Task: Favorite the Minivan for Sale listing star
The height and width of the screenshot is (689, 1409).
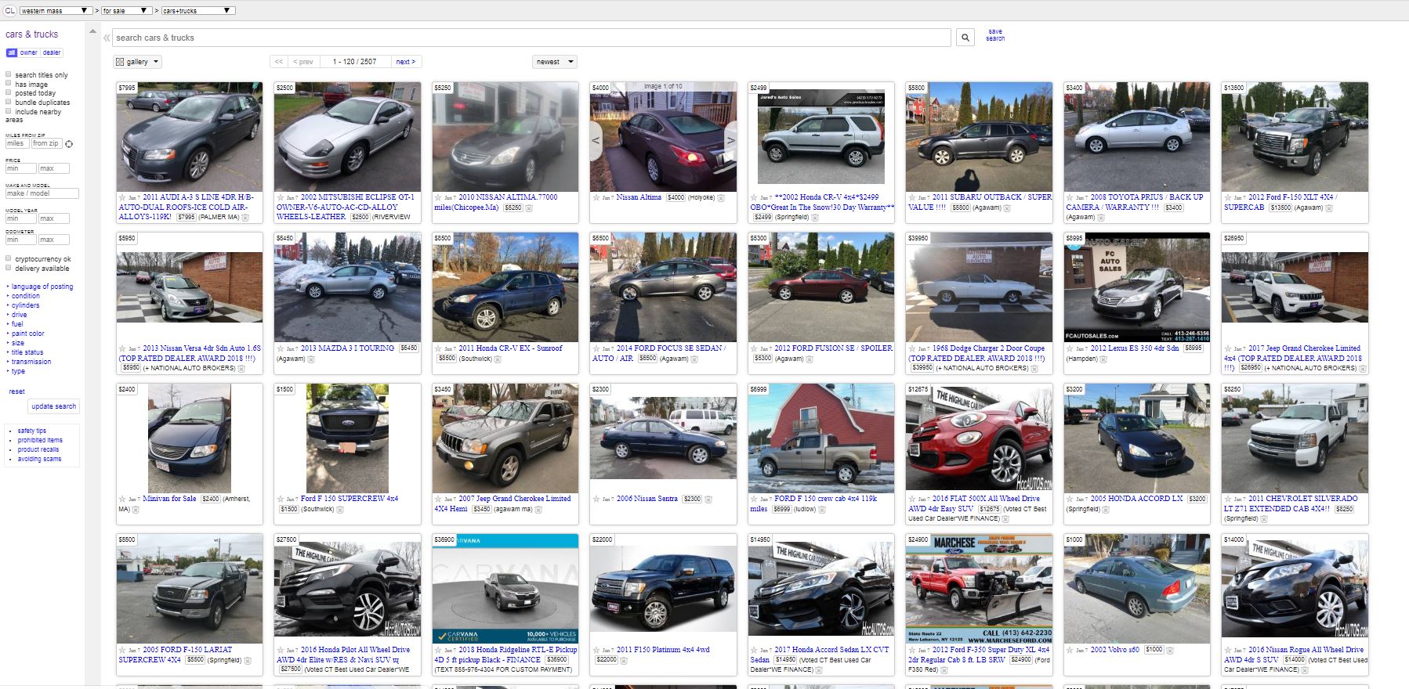Action: (x=122, y=499)
